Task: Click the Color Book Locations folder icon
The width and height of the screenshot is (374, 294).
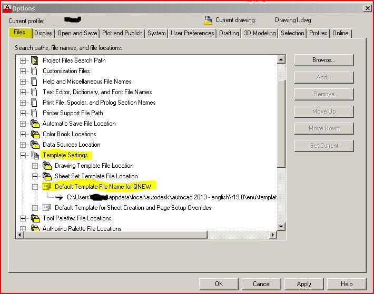Action: click(x=35, y=134)
